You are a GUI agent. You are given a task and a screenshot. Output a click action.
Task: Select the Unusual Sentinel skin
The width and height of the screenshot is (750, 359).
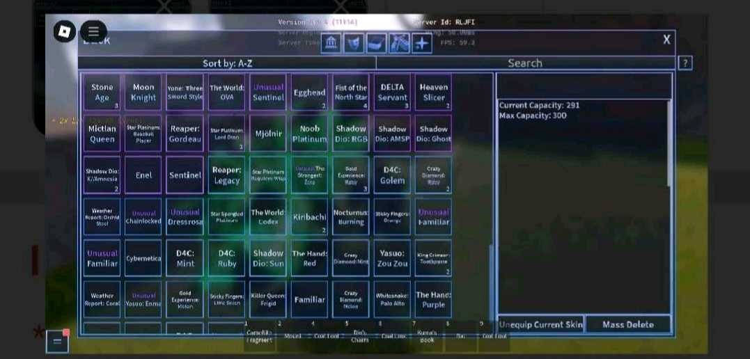[268, 93]
